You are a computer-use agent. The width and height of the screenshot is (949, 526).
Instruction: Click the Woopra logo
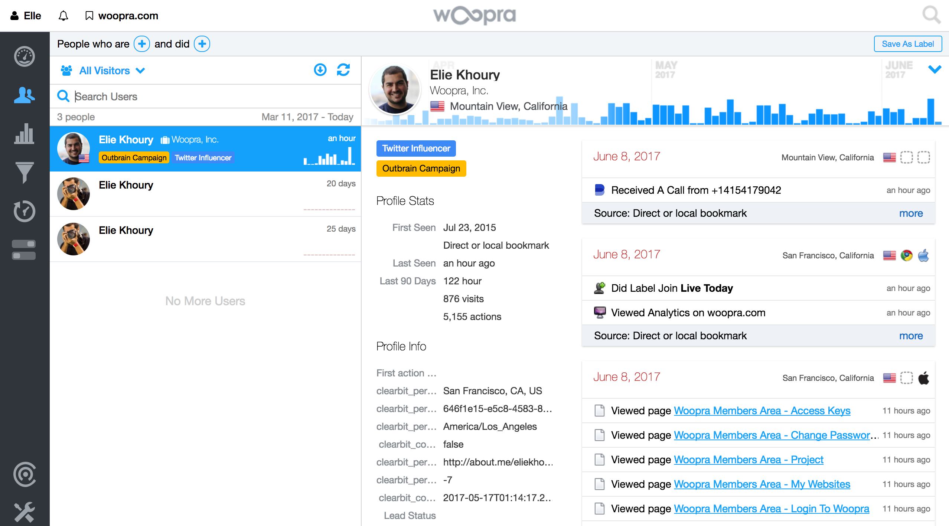tap(474, 15)
